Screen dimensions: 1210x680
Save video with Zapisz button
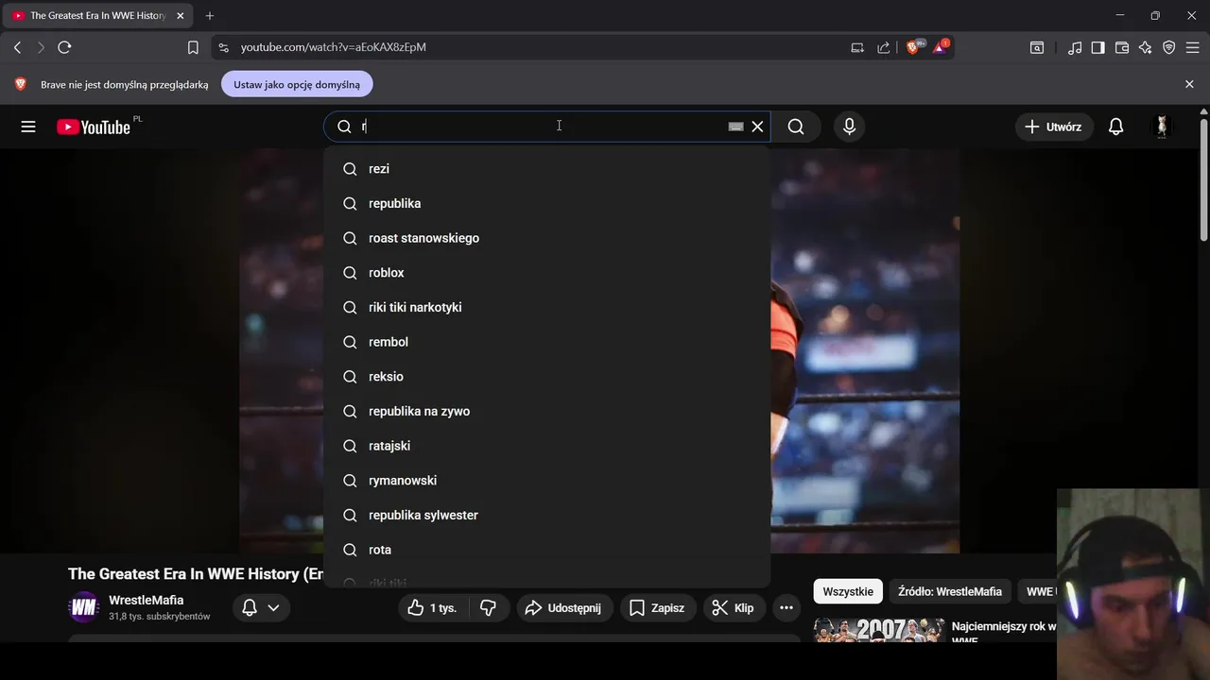pyautogui.click(x=658, y=608)
